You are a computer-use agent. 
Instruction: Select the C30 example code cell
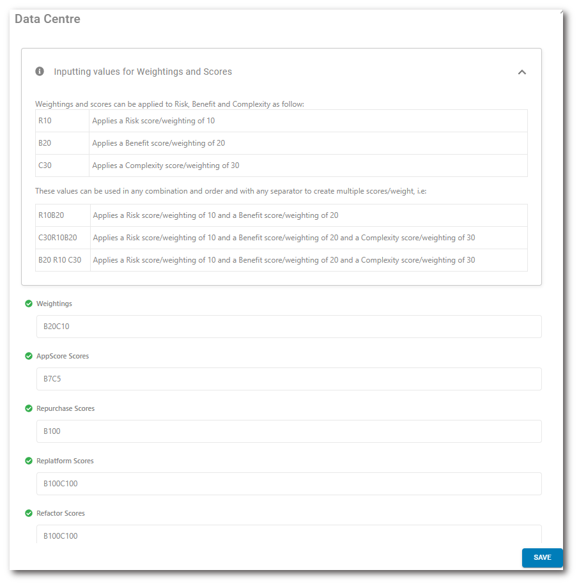(62, 166)
